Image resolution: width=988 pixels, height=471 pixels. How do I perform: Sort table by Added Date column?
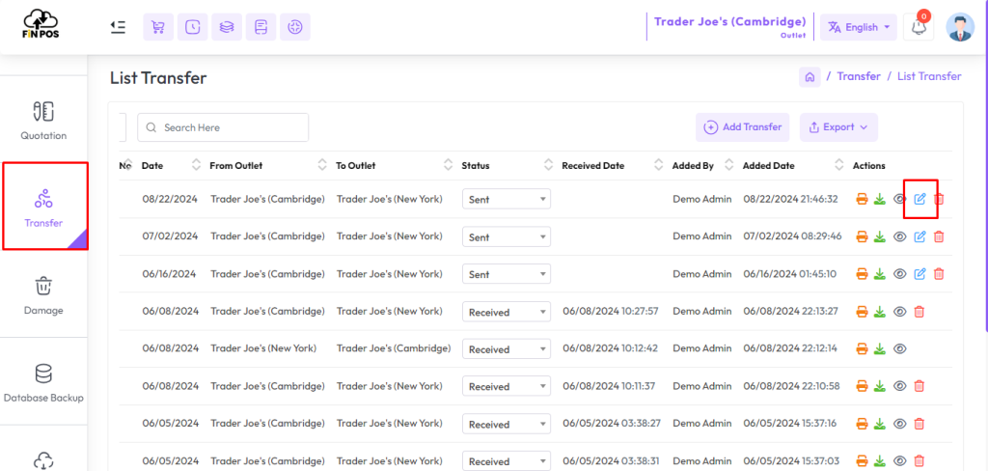pyautogui.click(x=839, y=165)
